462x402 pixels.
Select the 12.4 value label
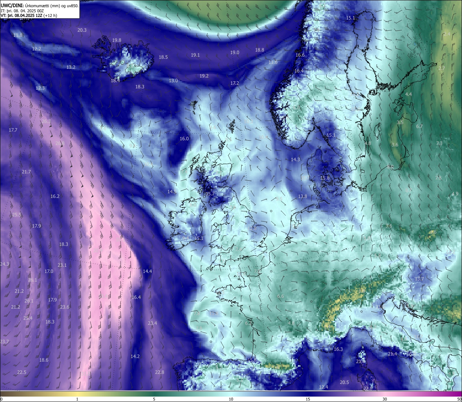[323, 387]
